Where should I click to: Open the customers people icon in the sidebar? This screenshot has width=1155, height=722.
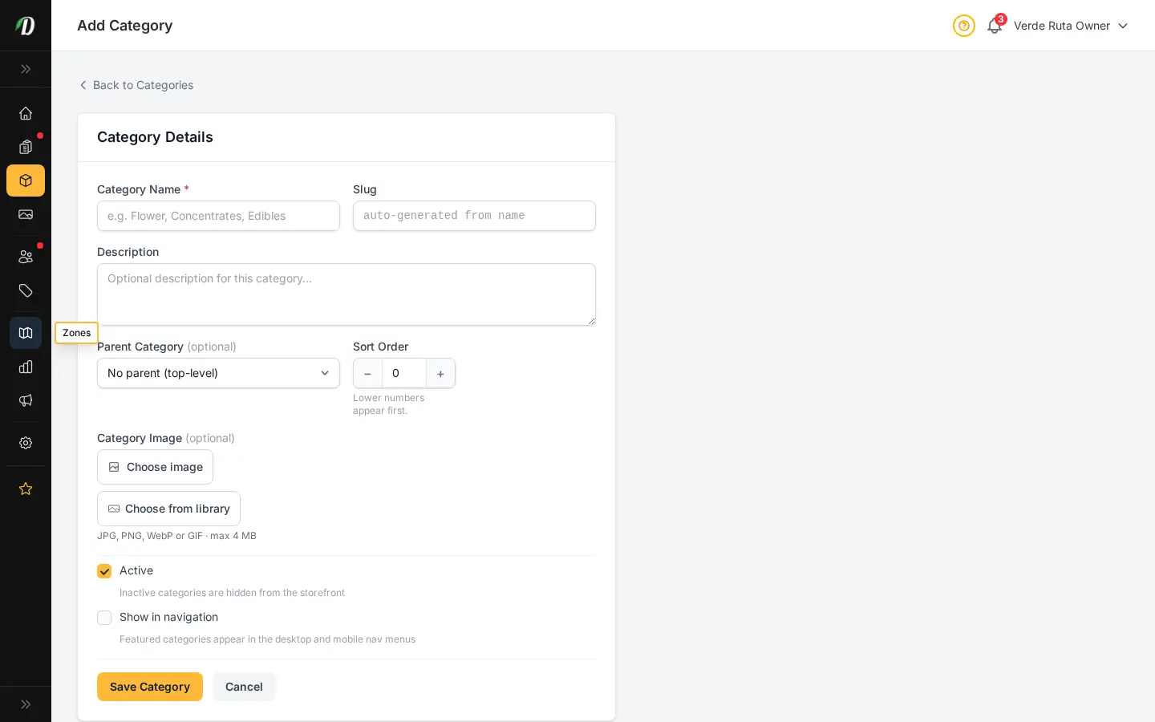tap(26, 257)
